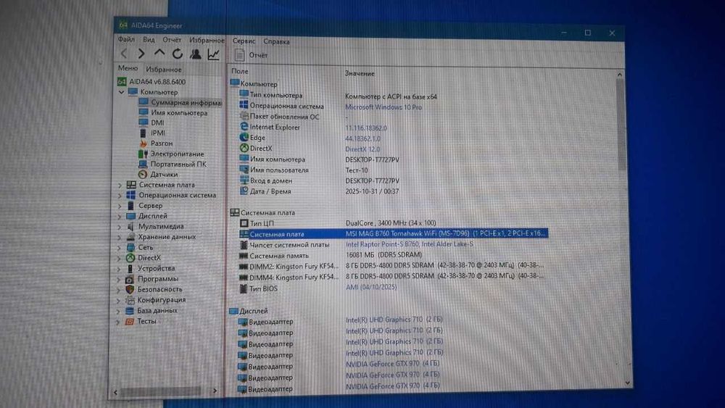Click the Пакет обновления ОС icon

[244, 116]
